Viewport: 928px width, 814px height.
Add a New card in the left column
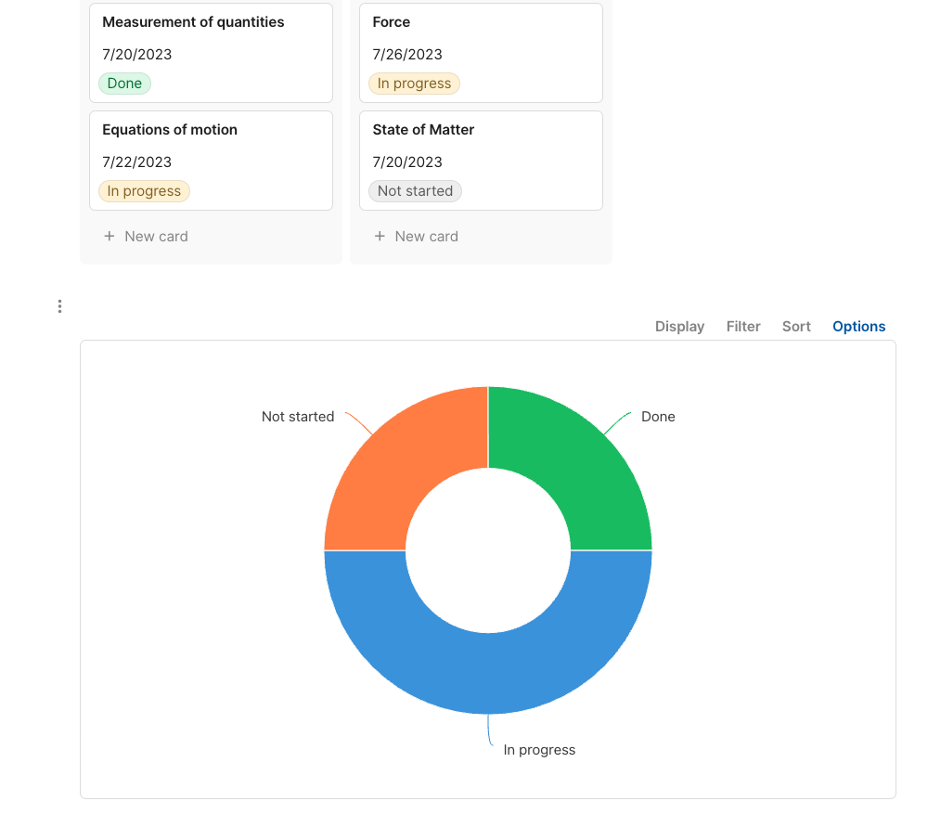coord(147,236)
